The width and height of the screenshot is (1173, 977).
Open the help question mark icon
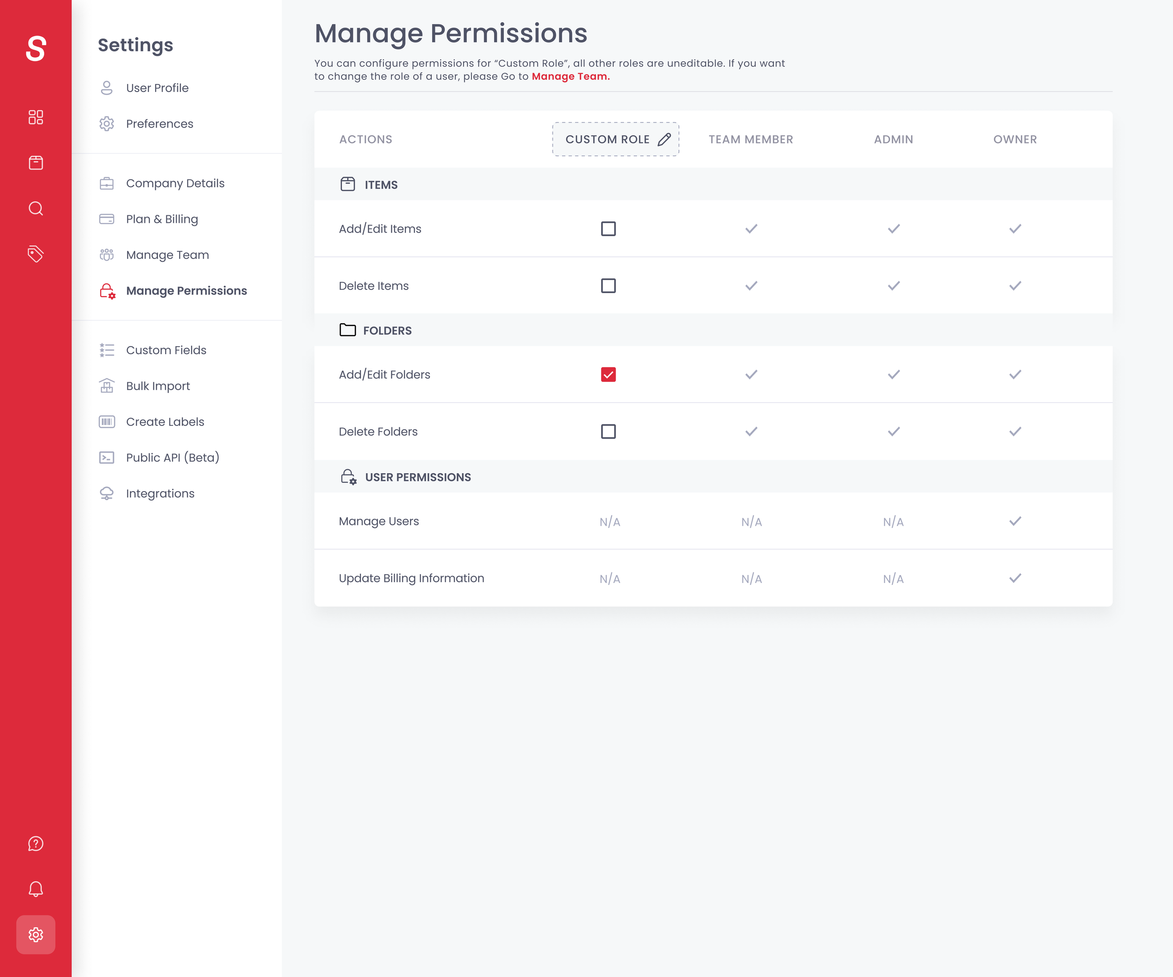[36, 844]
